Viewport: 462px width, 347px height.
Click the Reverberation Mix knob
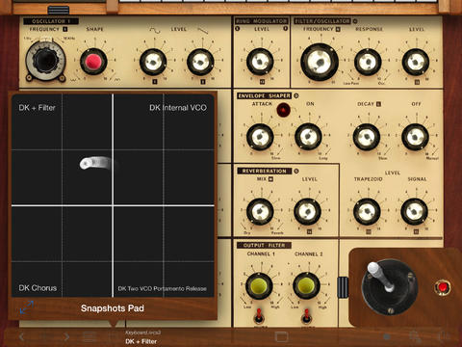260,211
